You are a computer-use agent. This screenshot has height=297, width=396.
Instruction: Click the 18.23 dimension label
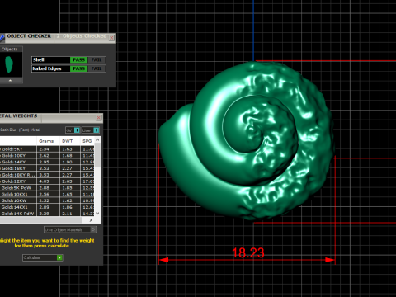click(x=248, y=253)
